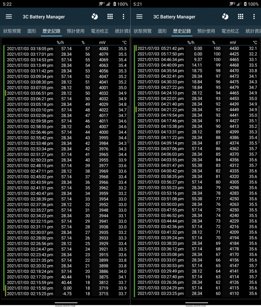Tap 5:21 clock in right status bar
This screenshot has width=261, height=307.
click(138, 4)
